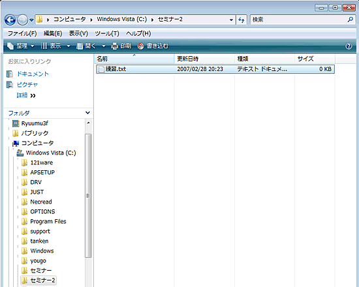The image size is (359, 287).
Task: Click the ピクチャ link icon
Action: 10,85
